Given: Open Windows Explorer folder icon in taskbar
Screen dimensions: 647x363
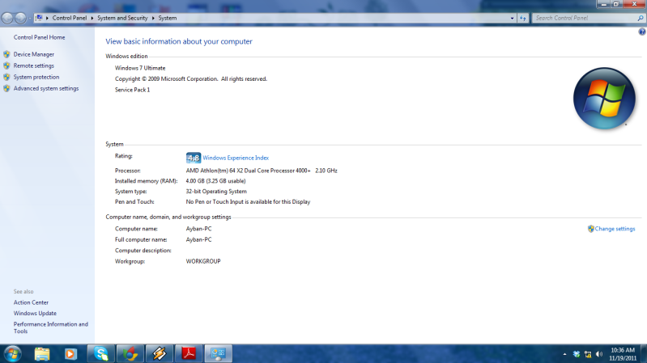Looking at the screenshot, I should coord(42,353).
